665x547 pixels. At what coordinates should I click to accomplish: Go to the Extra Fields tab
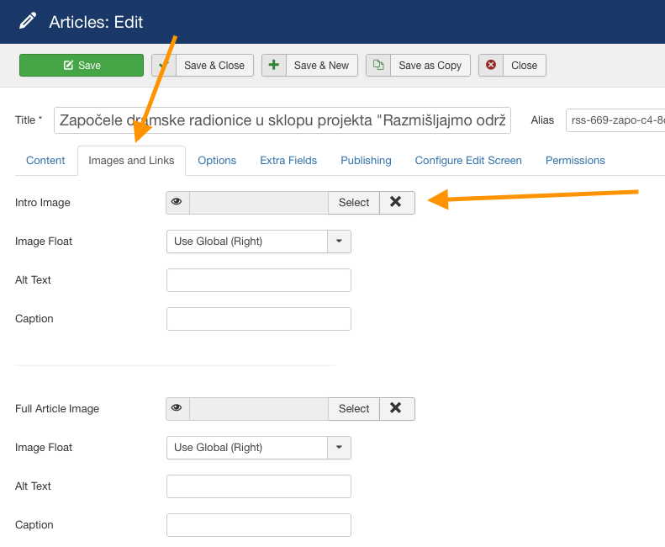[x=288, y=161]
